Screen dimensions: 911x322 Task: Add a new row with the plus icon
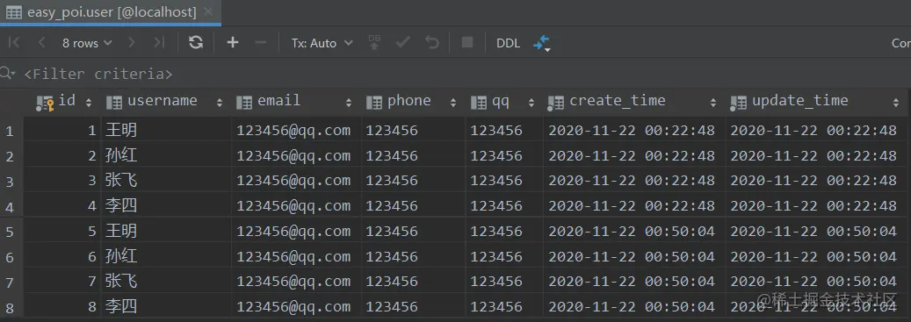(233, 42)
